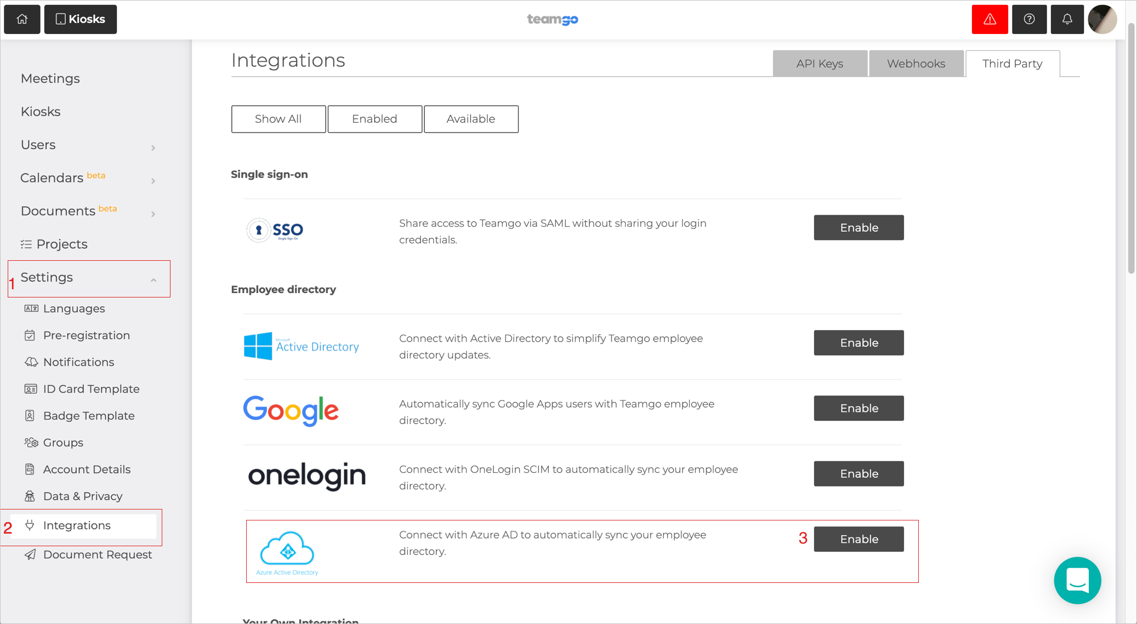
Task: Enable Azure Active Directory integration
Action: [x=859, y=538]
